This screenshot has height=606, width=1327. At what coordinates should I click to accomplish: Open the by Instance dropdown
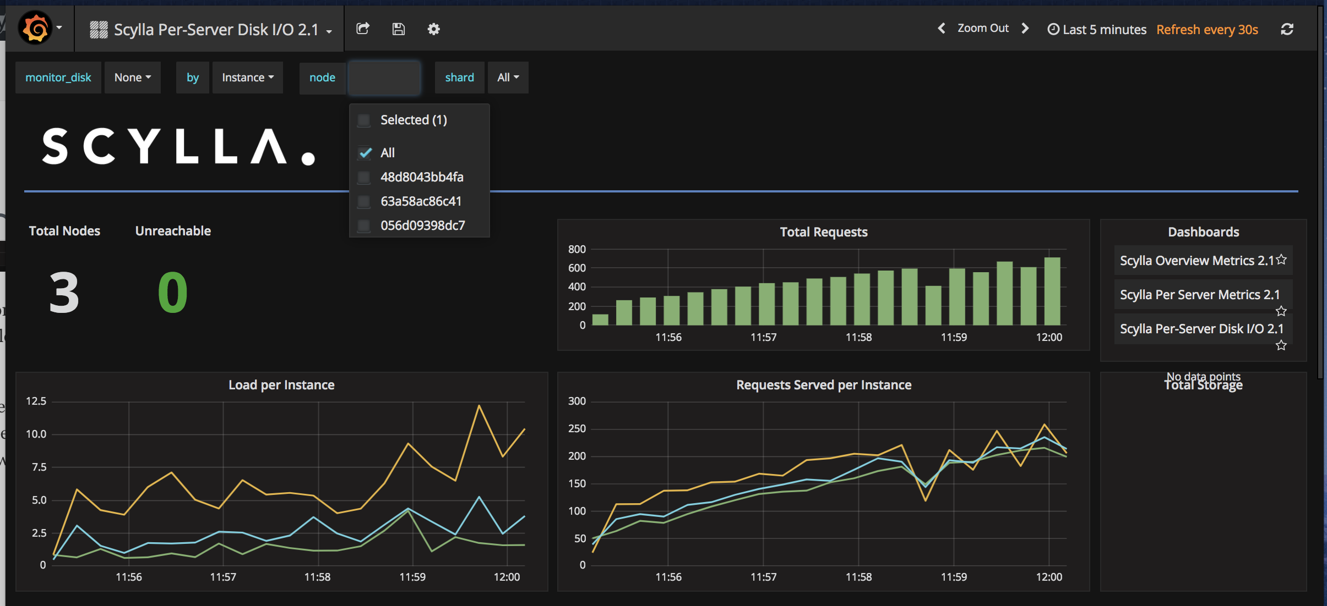tap(248, 78)
